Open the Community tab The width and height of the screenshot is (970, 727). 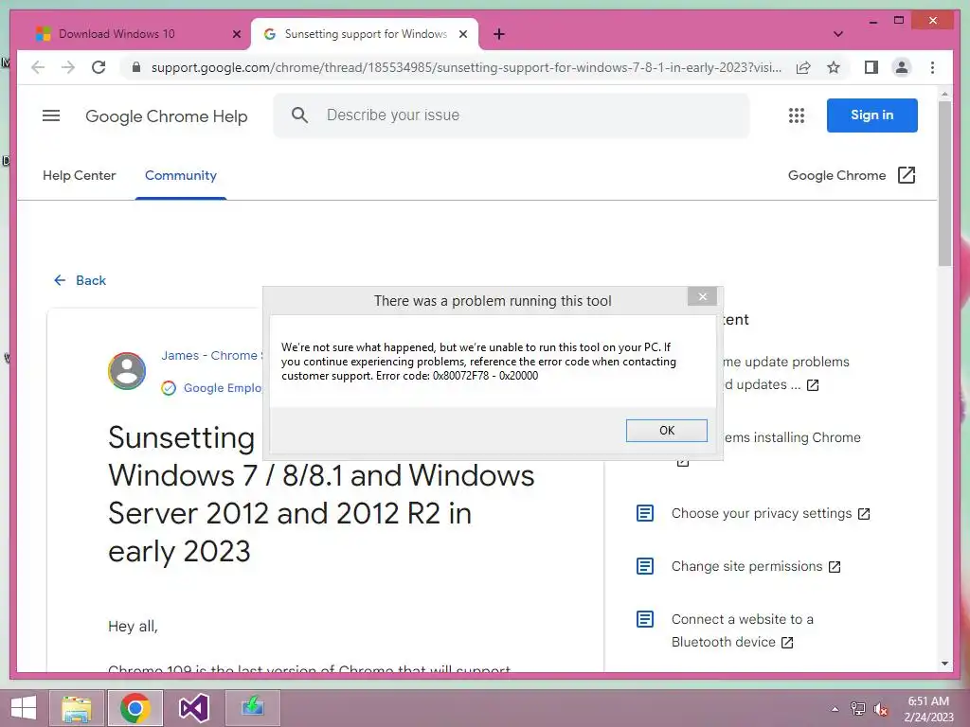[x=181, y=175]
